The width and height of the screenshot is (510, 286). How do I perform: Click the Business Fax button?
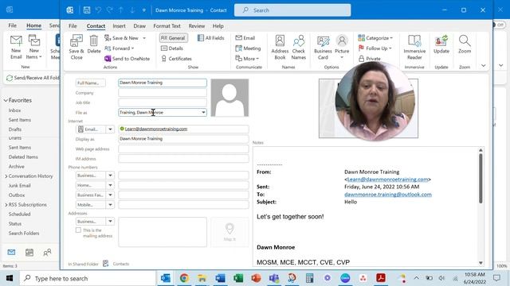tap(91, 195)
